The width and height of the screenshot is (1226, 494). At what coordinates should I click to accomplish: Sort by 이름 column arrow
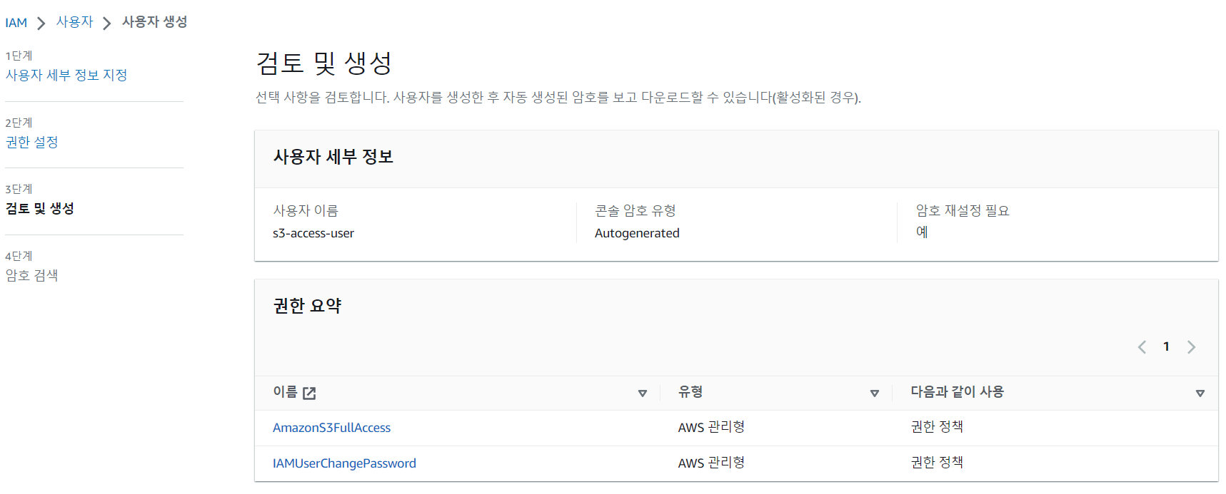(x=643, y=393)
